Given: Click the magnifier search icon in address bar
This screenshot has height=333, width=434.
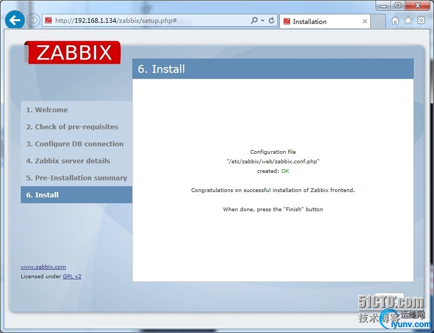Looking at the screenshot, I should 254,21.
